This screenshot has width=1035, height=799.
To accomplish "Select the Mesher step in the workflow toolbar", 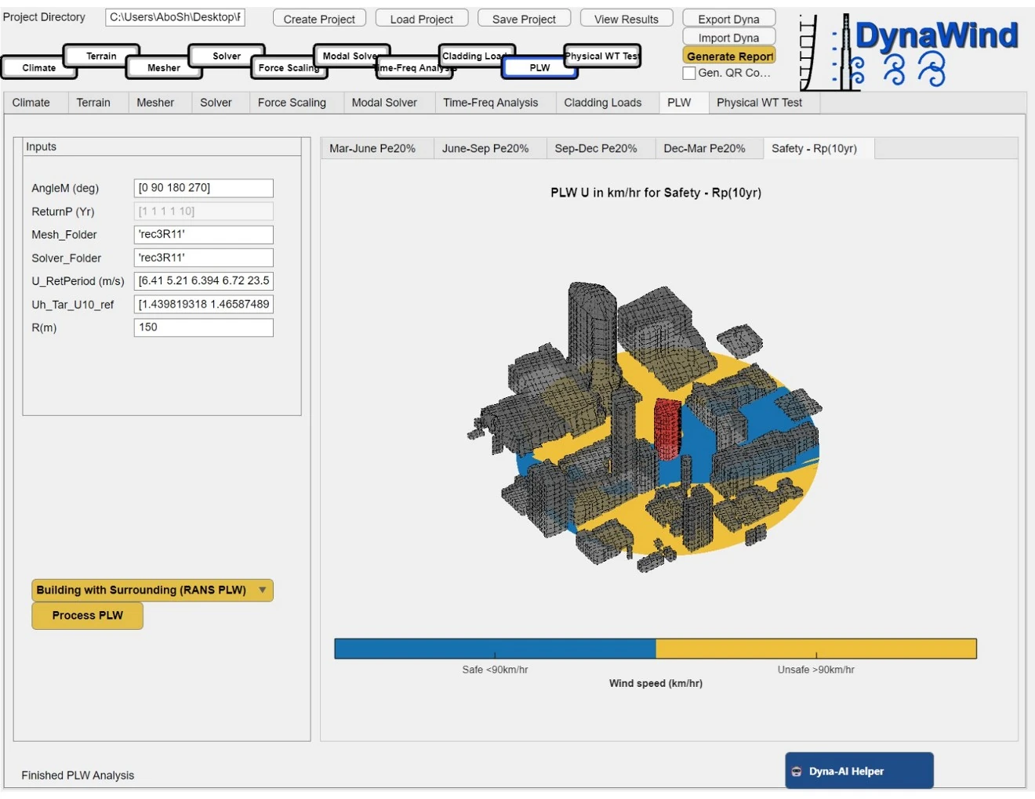I will (163, 68).
